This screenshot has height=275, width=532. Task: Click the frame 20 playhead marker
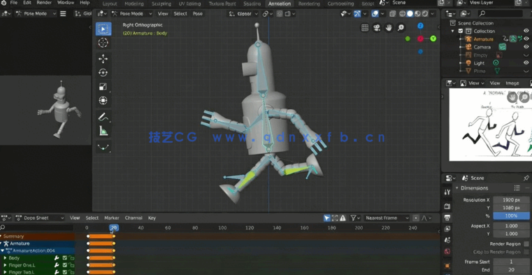pyautogui.click(x=114, y=228)
